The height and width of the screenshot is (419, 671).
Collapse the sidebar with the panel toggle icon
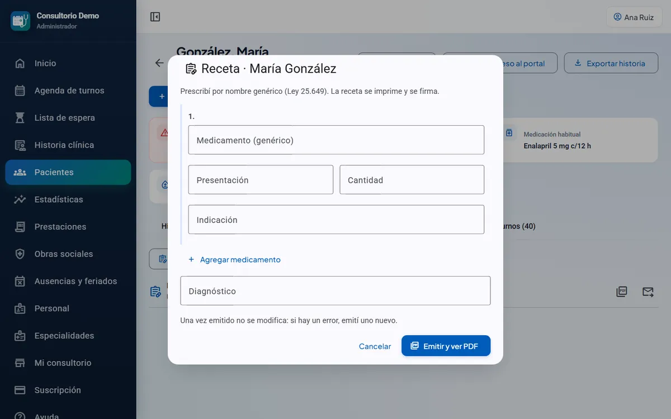155,17
